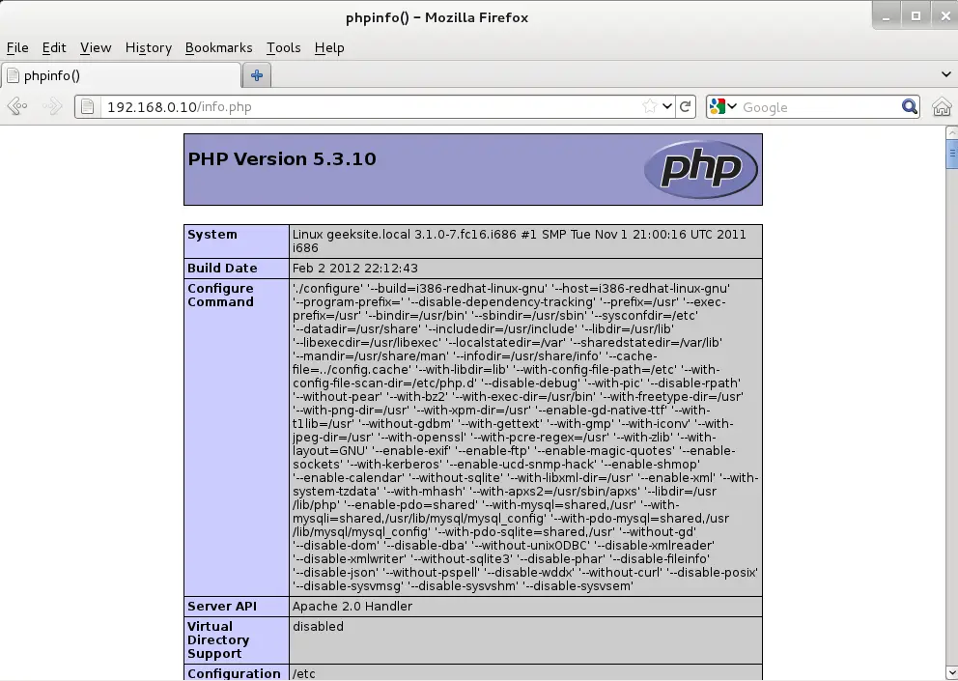
Task: Click the scrollbar down arrow
Action: (951, 673)
